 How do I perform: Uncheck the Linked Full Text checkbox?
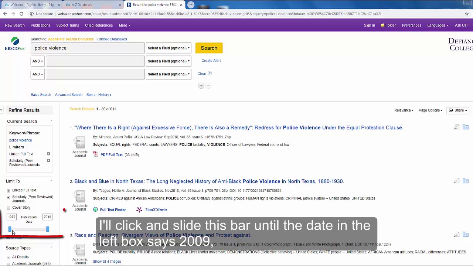pyautogui.click(x=8, y=190)
